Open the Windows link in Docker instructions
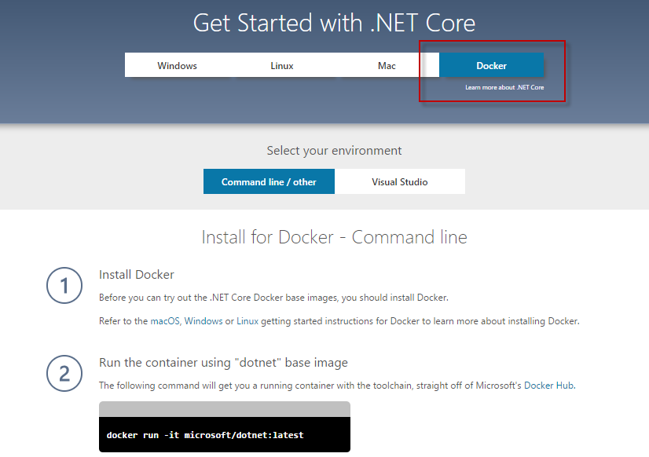Viewport: 649px width, 457px height. click(203, 321)
